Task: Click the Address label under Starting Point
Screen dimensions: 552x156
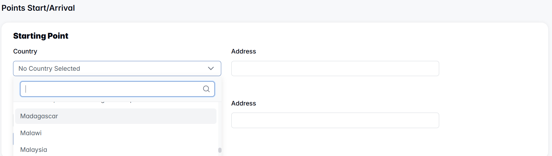Action: (243, 51)
